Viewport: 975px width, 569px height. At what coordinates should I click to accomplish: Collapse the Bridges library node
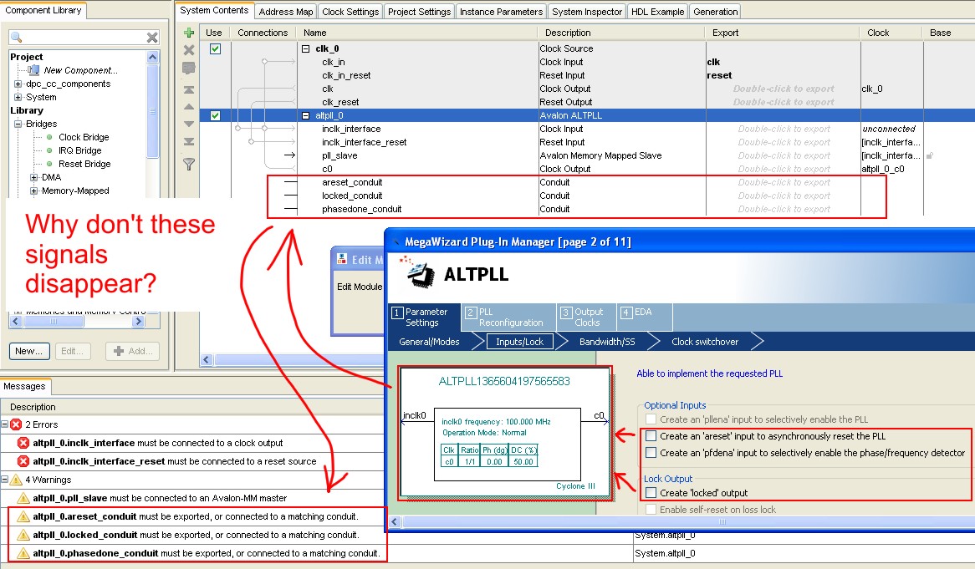pos(18,124)
